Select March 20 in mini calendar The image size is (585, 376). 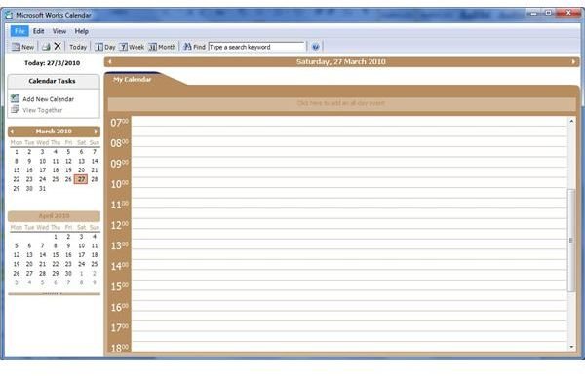pyautogui.click(x=81, y=170)
